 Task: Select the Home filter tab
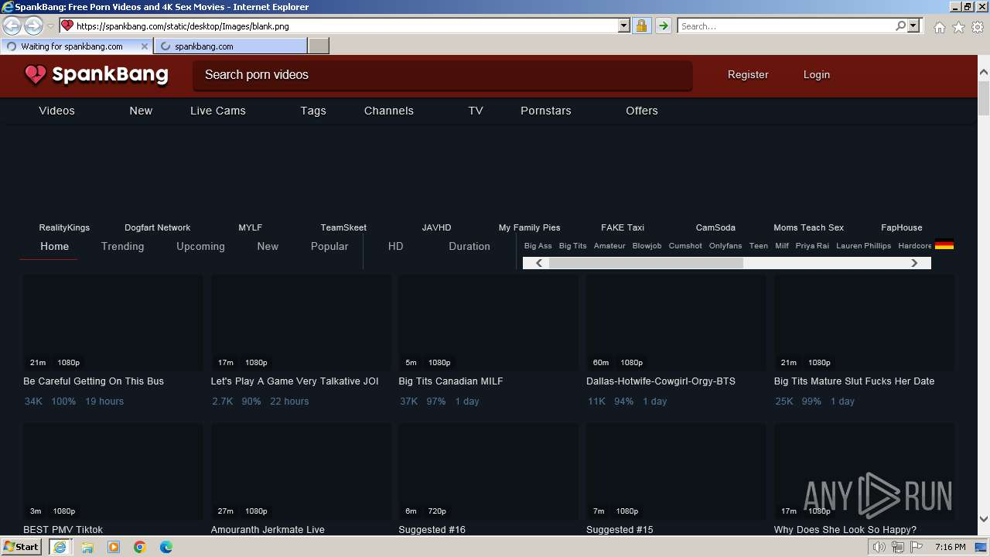tap(54, 246)
